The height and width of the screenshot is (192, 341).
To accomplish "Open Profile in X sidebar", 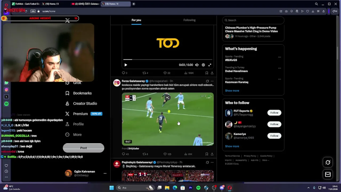I will [75, 124].
